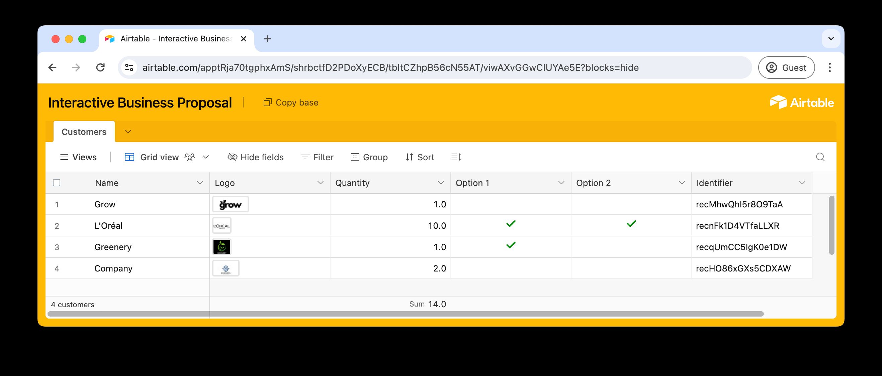This screenshot has width=882, height=376.
Task: Click the collaborators icon next to Grid view
Action: 189,157
